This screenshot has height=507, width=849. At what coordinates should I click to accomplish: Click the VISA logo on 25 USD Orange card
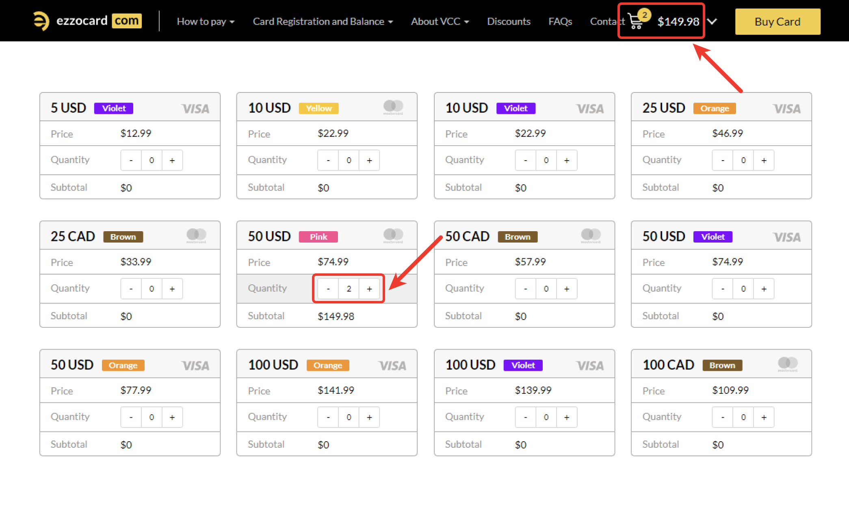pyautogui.click(x=786, y=109)
